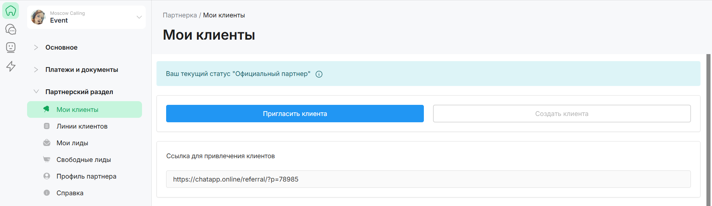712x206 pixels.
Task: Click the home icon in left rail
Action: pos(11,11)
